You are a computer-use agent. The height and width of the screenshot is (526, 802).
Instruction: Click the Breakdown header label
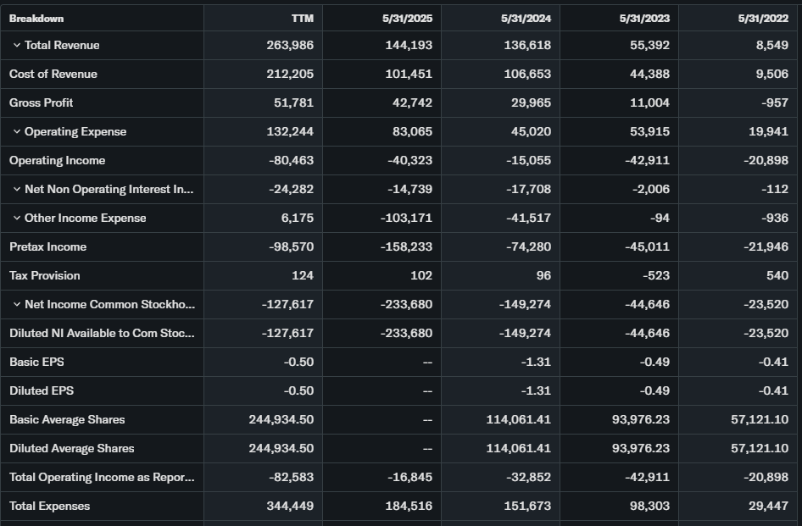click(36, 19)
